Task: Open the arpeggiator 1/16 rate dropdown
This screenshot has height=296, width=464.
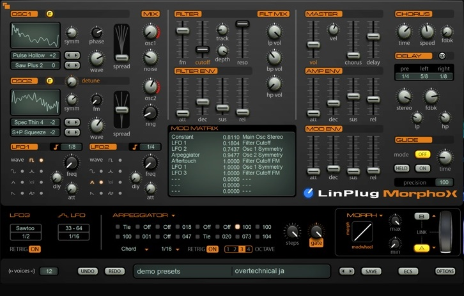Action: click(178, 249)
